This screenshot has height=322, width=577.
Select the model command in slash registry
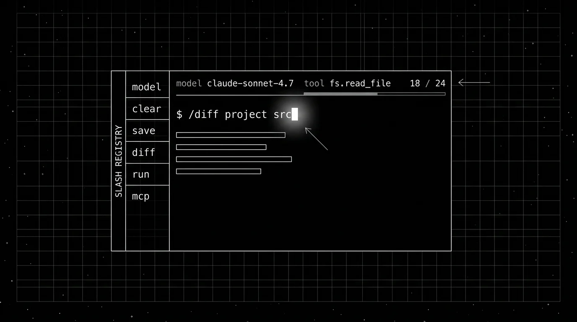tap(147, 87)
